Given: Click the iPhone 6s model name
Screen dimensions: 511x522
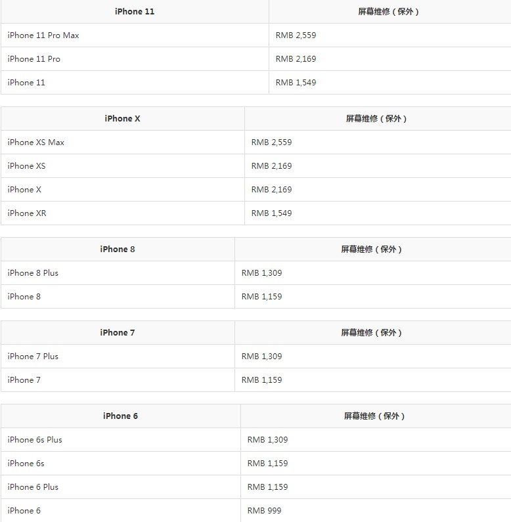Looking at the screenshot, I should (x=26, y=464).
